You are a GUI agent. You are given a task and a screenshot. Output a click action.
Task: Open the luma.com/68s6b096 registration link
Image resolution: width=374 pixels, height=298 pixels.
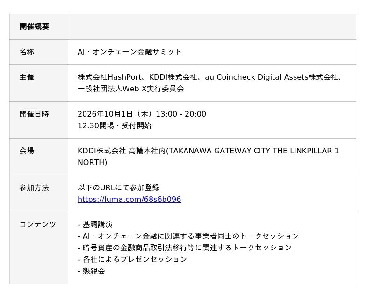click(x=129, y=199)
